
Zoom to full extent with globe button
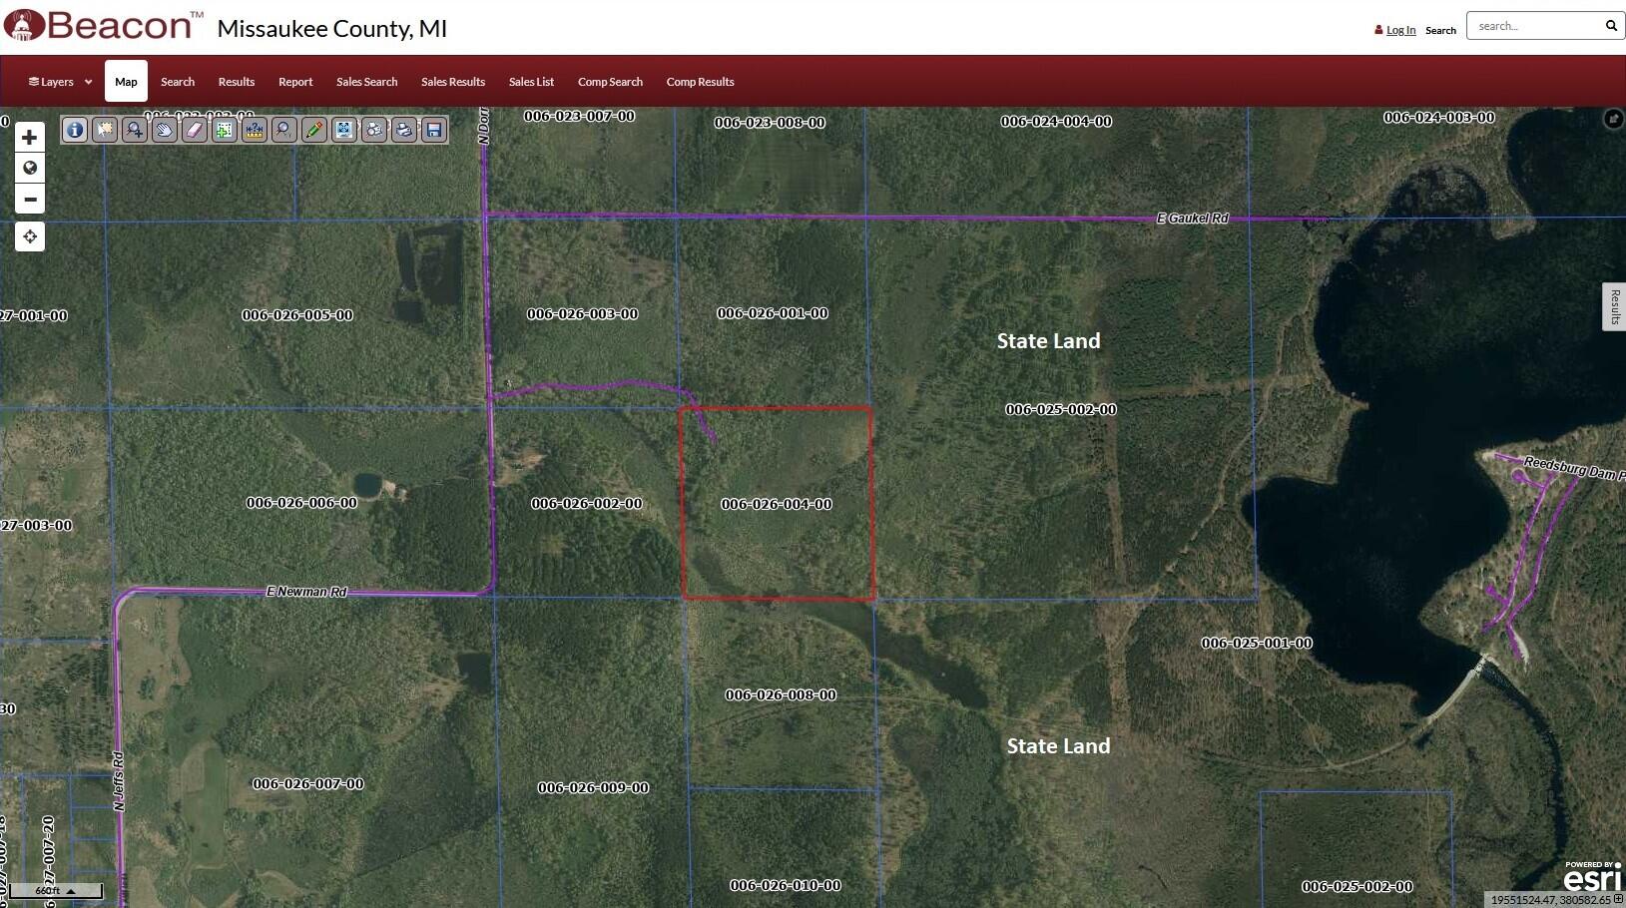click(30, 168)
